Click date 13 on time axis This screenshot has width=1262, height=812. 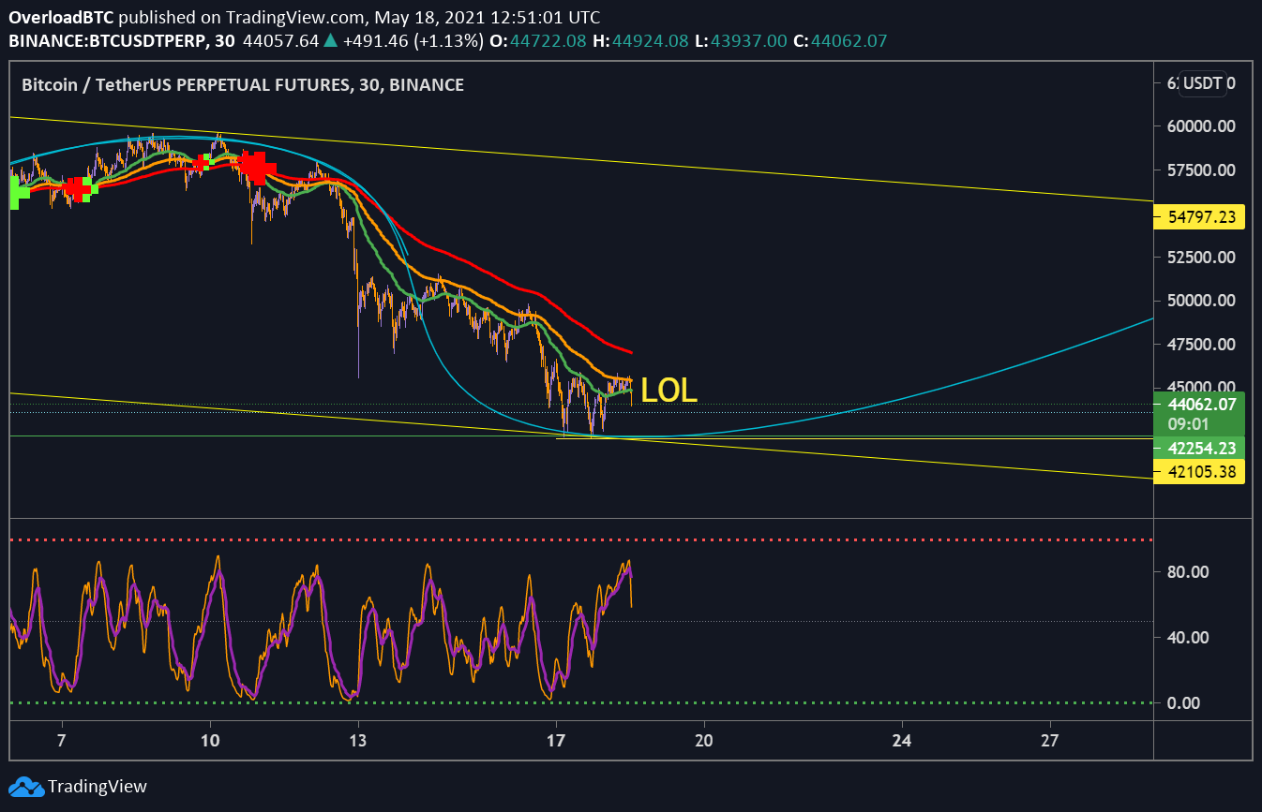pyautogui.click(x=358, y=740)
